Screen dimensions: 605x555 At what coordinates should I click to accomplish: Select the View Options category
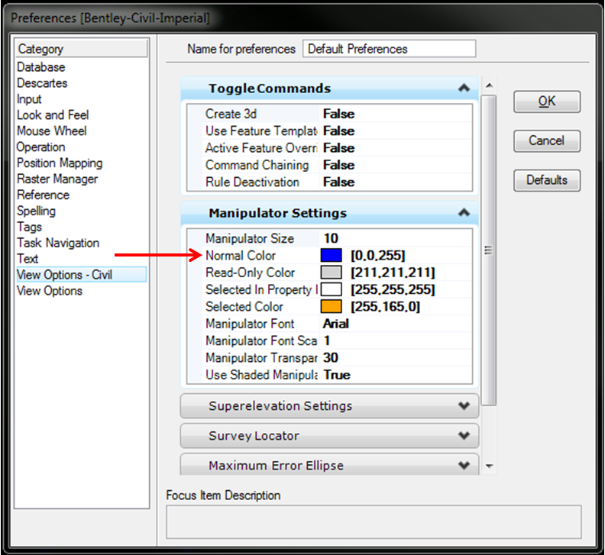[50, 291]
